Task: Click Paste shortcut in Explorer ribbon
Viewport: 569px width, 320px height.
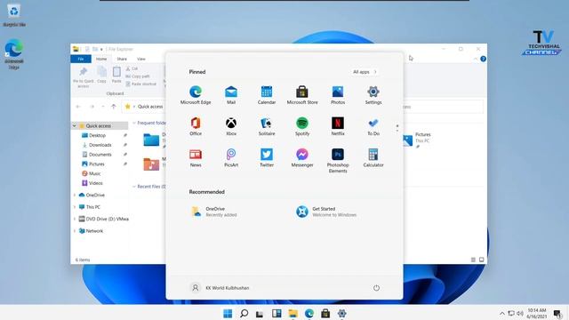Action: [141, 84]
